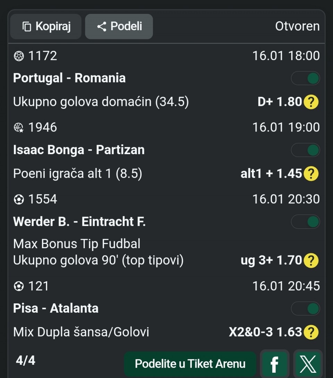The image size is (333, 378).
Task: Click the basketball player icon beside 1946
Action: [x=19, y=128]
